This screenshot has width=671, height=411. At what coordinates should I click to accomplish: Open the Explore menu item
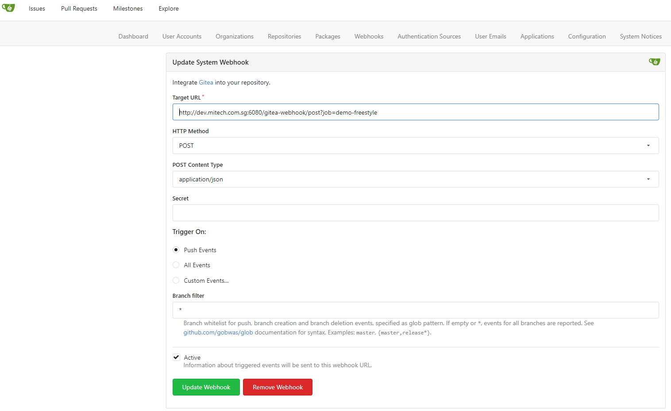coord(169,8)
